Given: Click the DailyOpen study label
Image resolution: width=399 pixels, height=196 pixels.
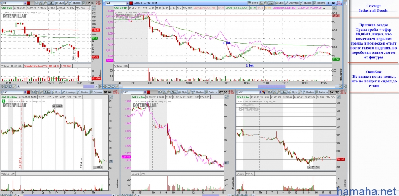Looking at the screenshot, I should [204, 8].
